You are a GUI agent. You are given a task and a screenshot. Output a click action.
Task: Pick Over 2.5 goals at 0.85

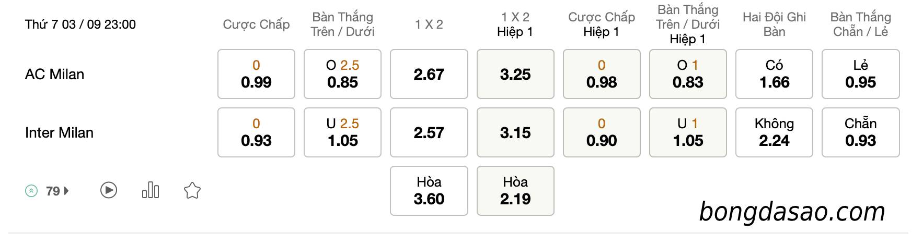point(342,74)
